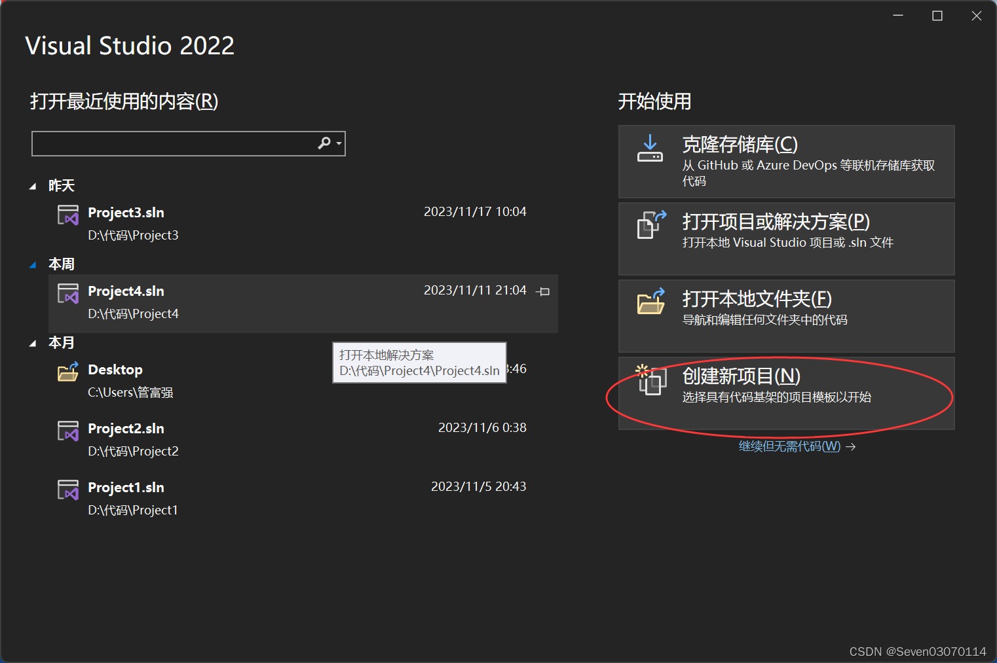Open Project4.sln from recent list

[x=303, y=304]
